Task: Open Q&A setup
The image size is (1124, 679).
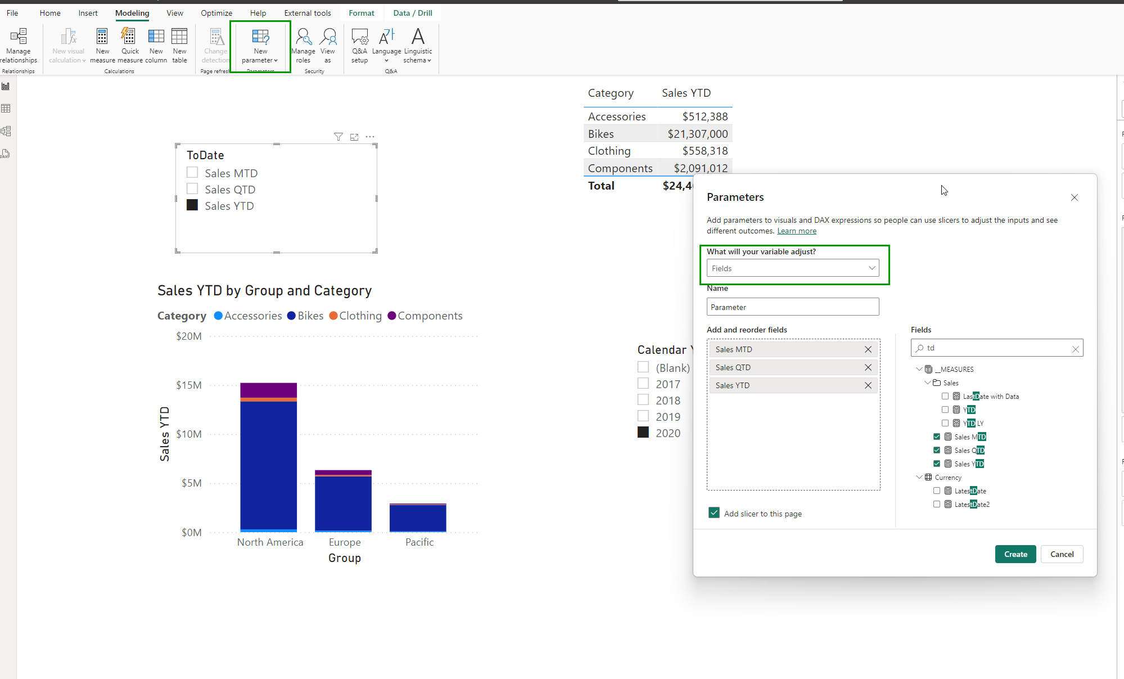Action: tap(359, 46)
